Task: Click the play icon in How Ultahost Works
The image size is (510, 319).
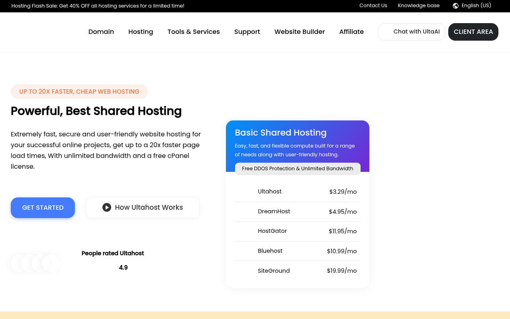Action: coord(107,207)
